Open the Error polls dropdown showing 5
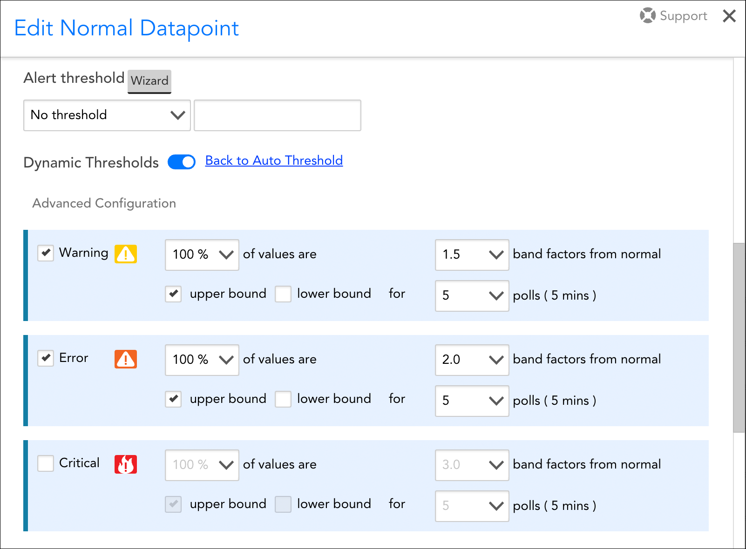This screenshot has height=549, width=746. (x=471, y=401)
